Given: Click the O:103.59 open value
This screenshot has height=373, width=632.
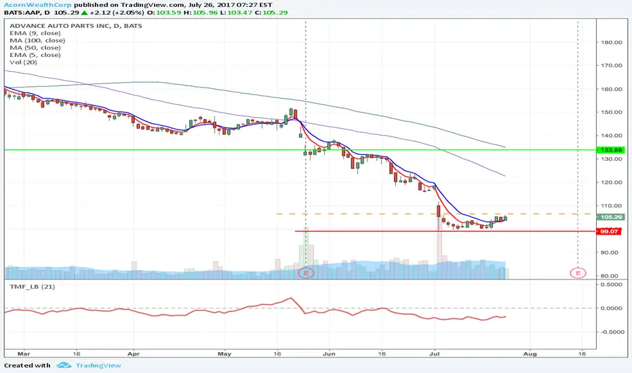Looking at the screenshot, I should (x=164, y=12).
